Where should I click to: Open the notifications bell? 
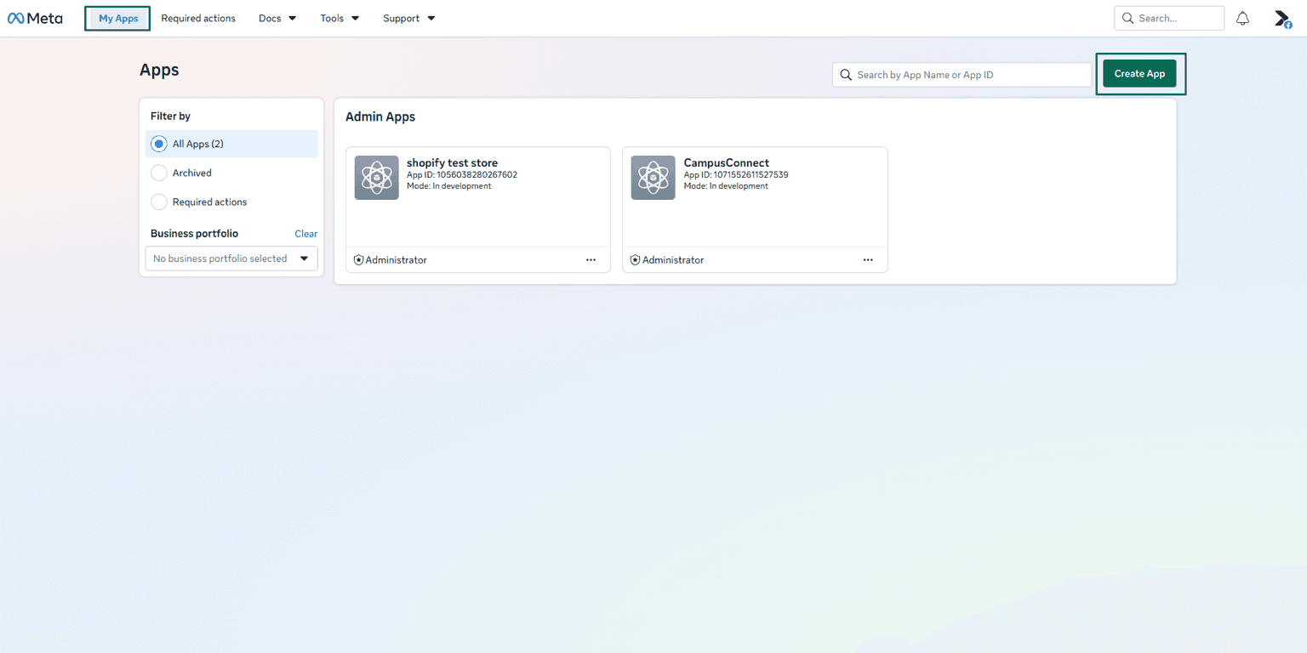point(1243,18)
